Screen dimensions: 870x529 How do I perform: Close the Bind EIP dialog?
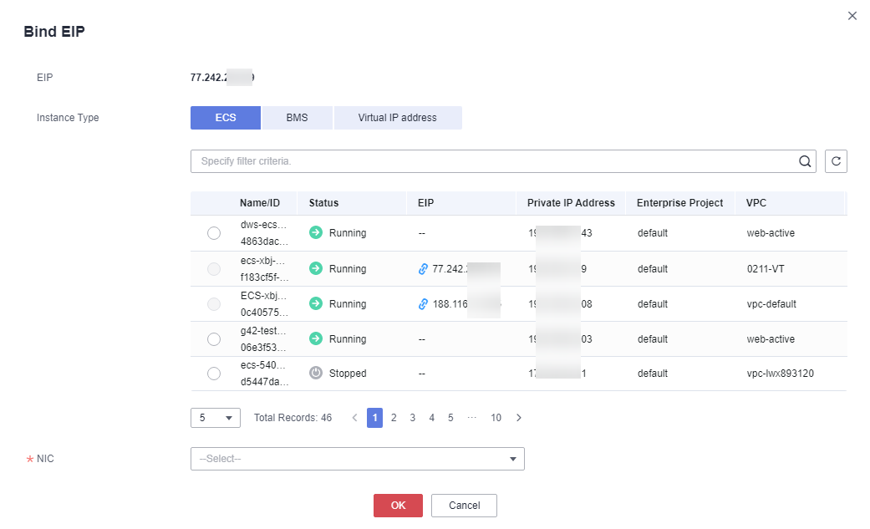[x=852, y=16]
